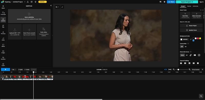Expand the Untitled Project name dropdown arrow
The image size is (205, 100).
tap(25, 2)
